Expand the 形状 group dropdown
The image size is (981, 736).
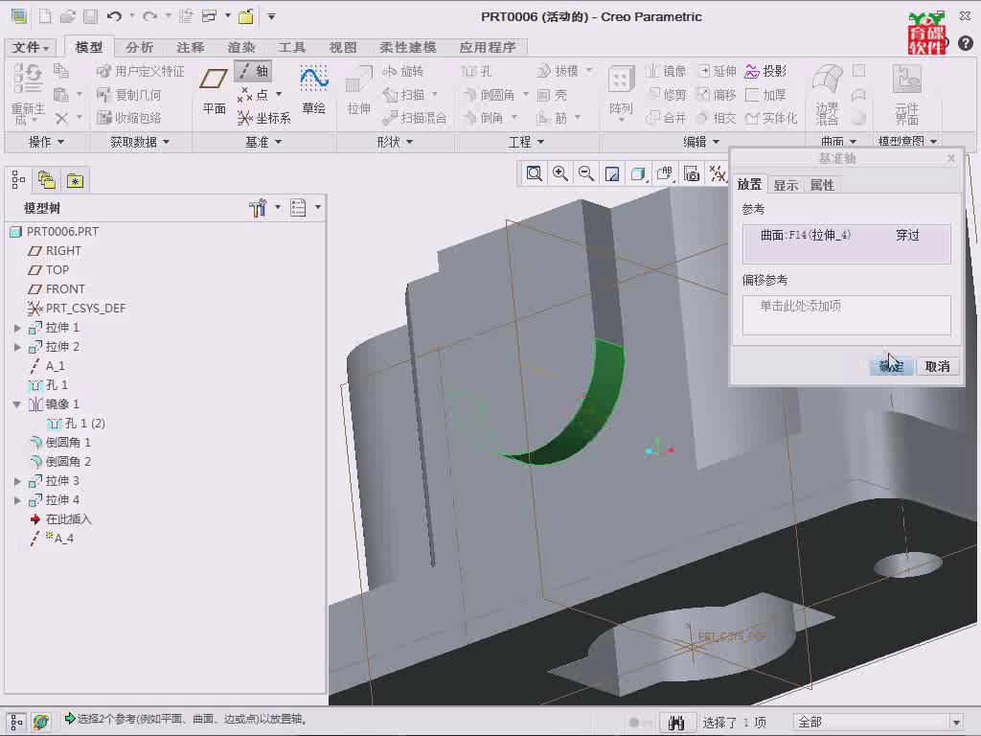395,142
